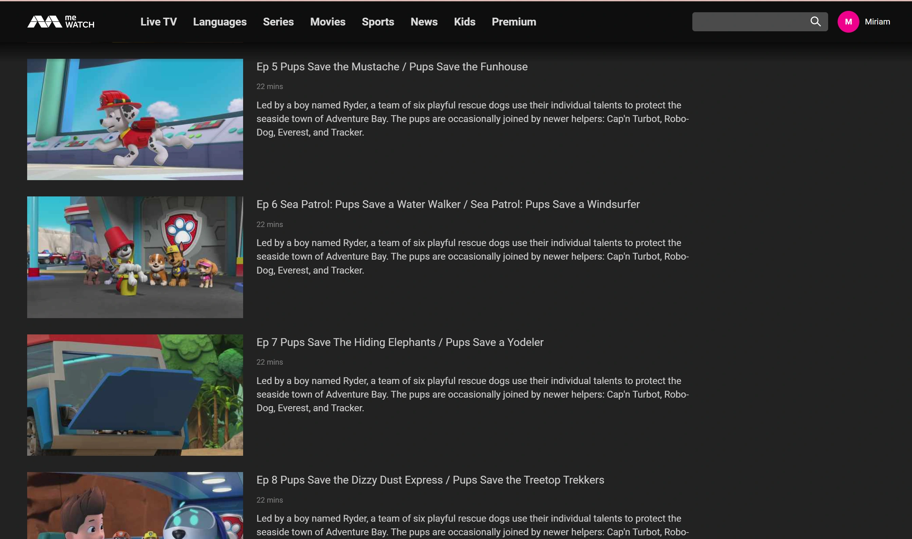This screenshot has height=539, width=912.
Task: Open Ep 6 Sea Patrol episode title
Action: pos(448,205)
